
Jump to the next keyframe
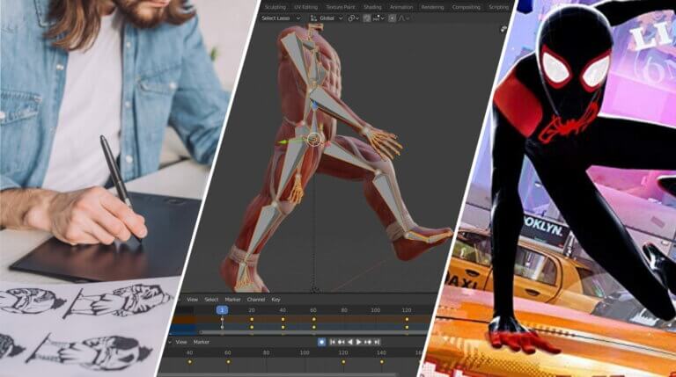point(368,342)
